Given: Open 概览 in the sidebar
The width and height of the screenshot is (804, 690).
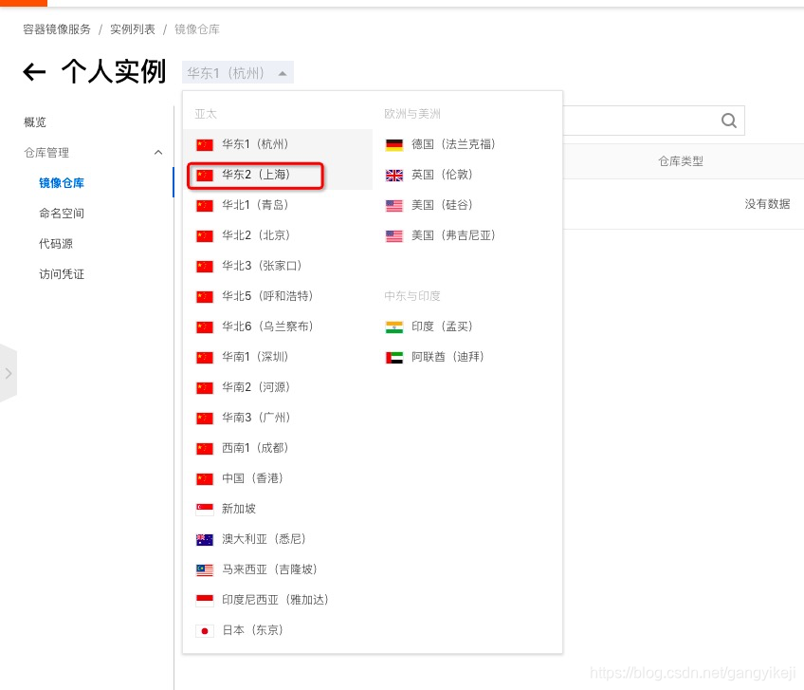Looking at the screenshot, I should pos(35,122).
